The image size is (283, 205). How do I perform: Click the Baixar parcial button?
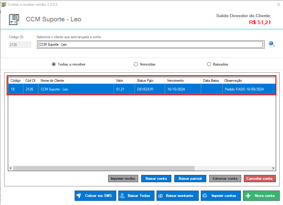(x=190, y=179)
